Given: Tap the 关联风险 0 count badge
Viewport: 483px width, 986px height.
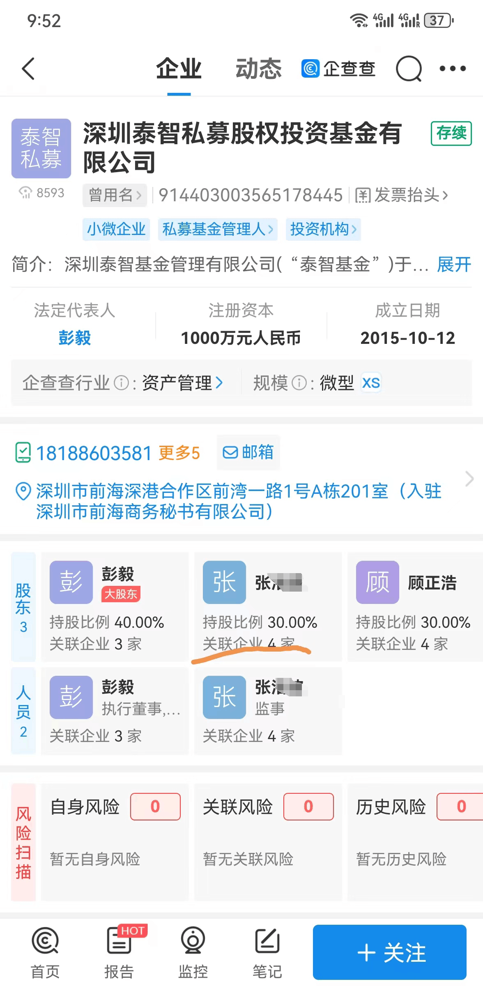Looking at the screenshot, I should [x=308, y=807].
